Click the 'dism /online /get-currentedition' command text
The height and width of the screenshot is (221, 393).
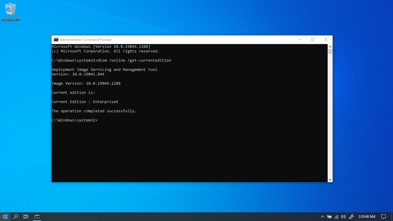[x=134, y=60]
